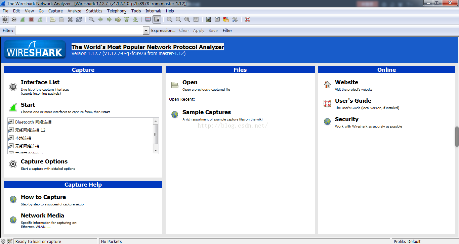Click the list capture interfaces toolbar icon
Image resolution: width=459 pixels, height=244 pixels.
pyautogui.click(x=5, y=19)
